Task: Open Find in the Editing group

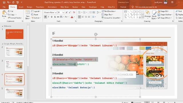Action: point(179,11)
